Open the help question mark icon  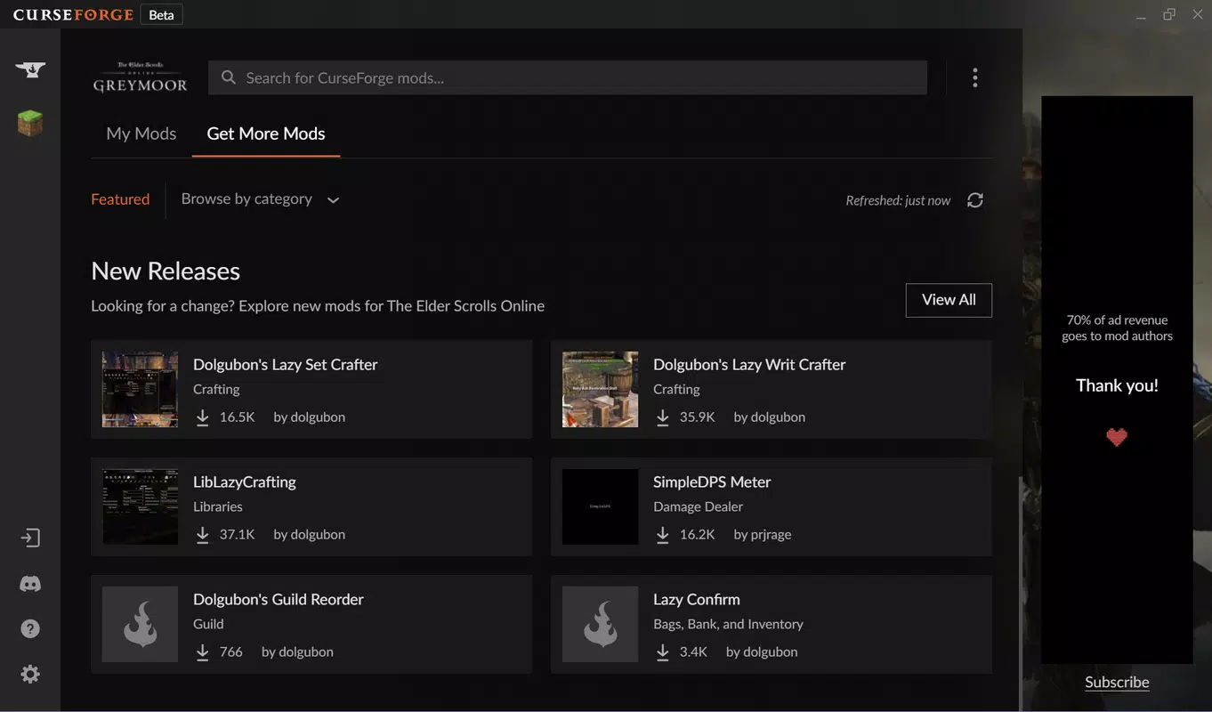[30, 629]
